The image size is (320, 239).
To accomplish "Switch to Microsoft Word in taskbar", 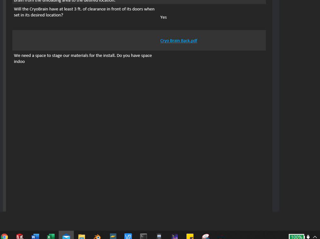I will point(35,236).
